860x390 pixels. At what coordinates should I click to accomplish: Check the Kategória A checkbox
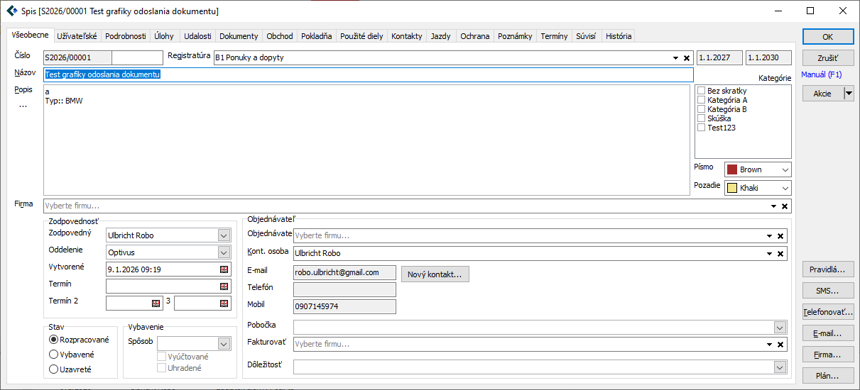coord(702,100)
